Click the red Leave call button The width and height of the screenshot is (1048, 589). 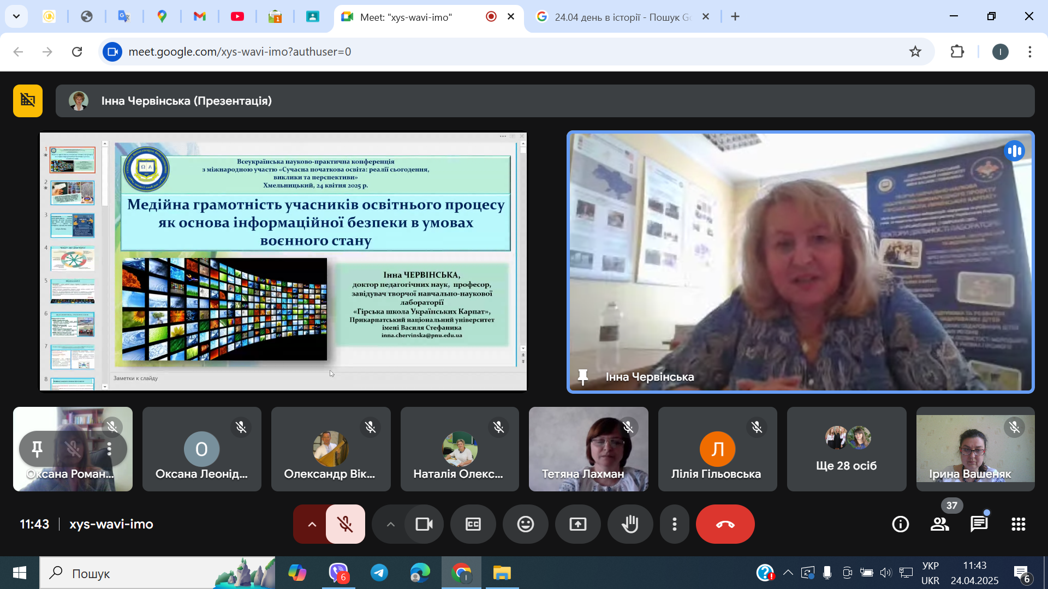click(725, 524)
